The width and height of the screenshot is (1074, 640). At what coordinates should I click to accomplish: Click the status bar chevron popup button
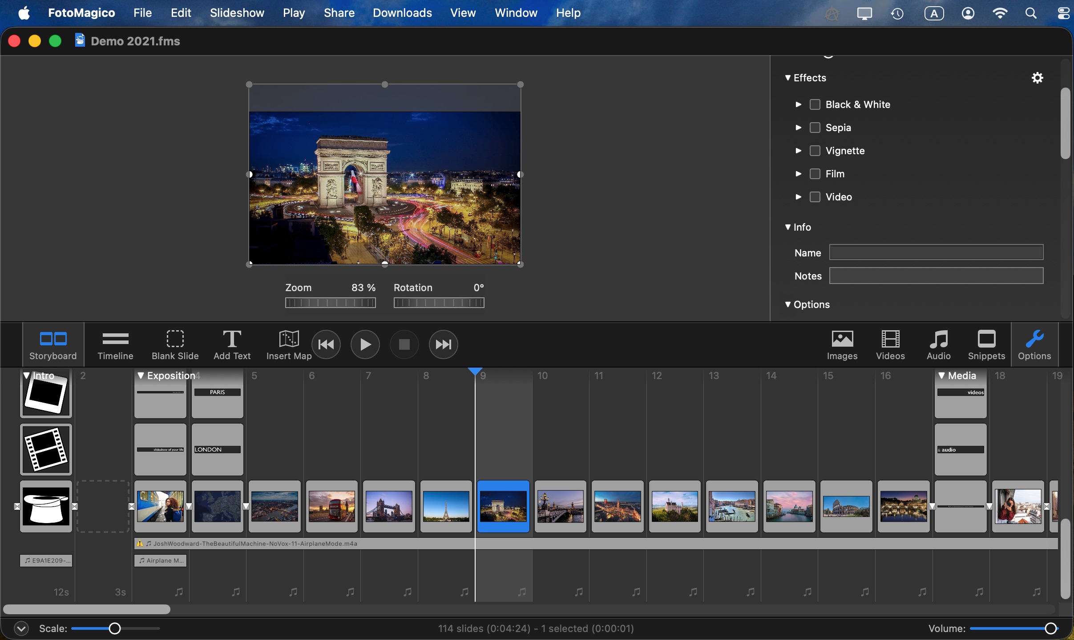click(21, 628)
